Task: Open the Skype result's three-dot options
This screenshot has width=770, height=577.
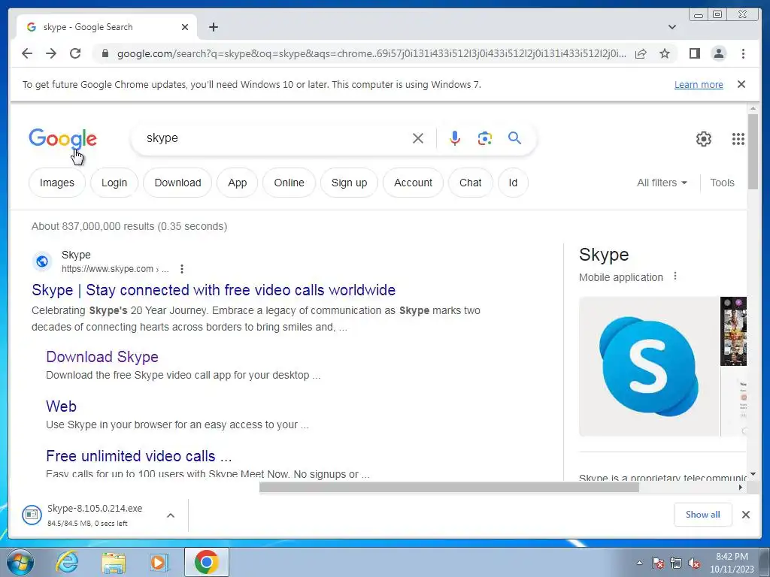Action: [182, 269]
